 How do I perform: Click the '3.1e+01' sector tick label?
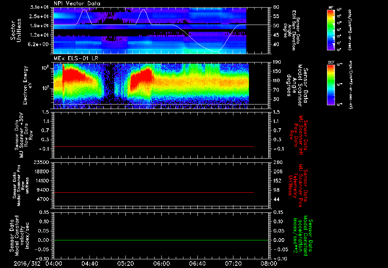(x=39, y=7)
